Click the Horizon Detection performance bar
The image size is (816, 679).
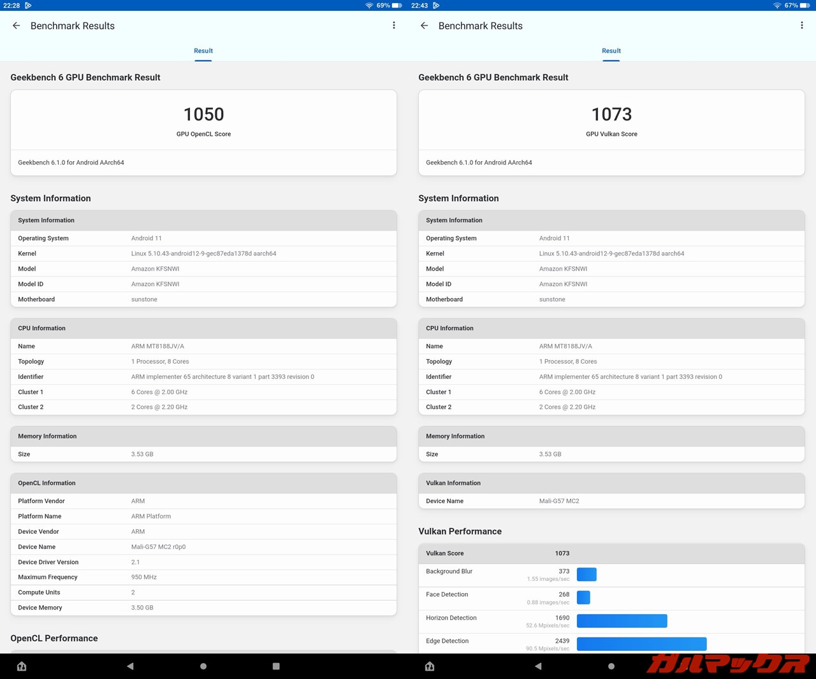[x=622, y=621]
